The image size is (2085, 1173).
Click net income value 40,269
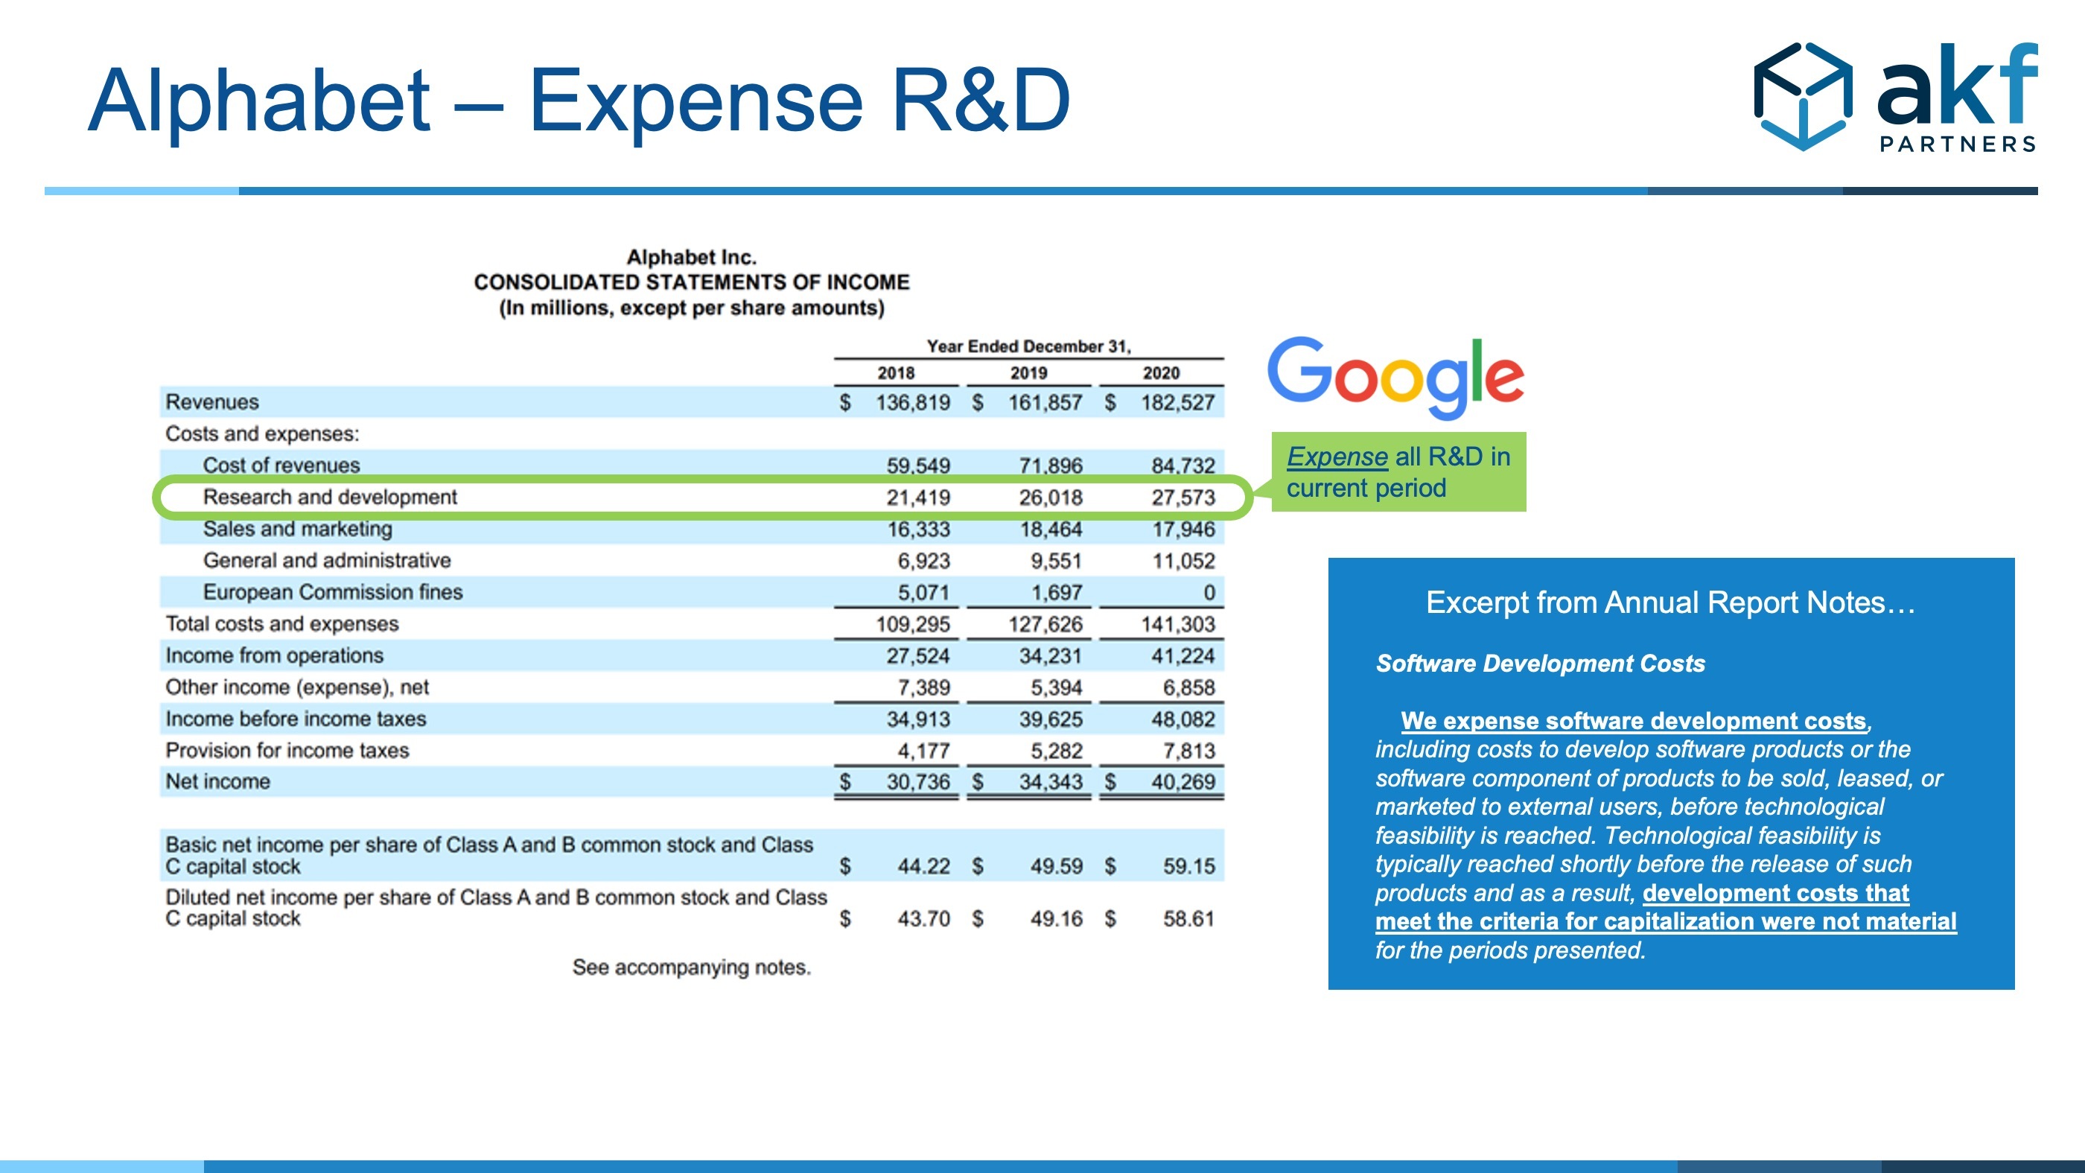click(x=1183, y=782)
